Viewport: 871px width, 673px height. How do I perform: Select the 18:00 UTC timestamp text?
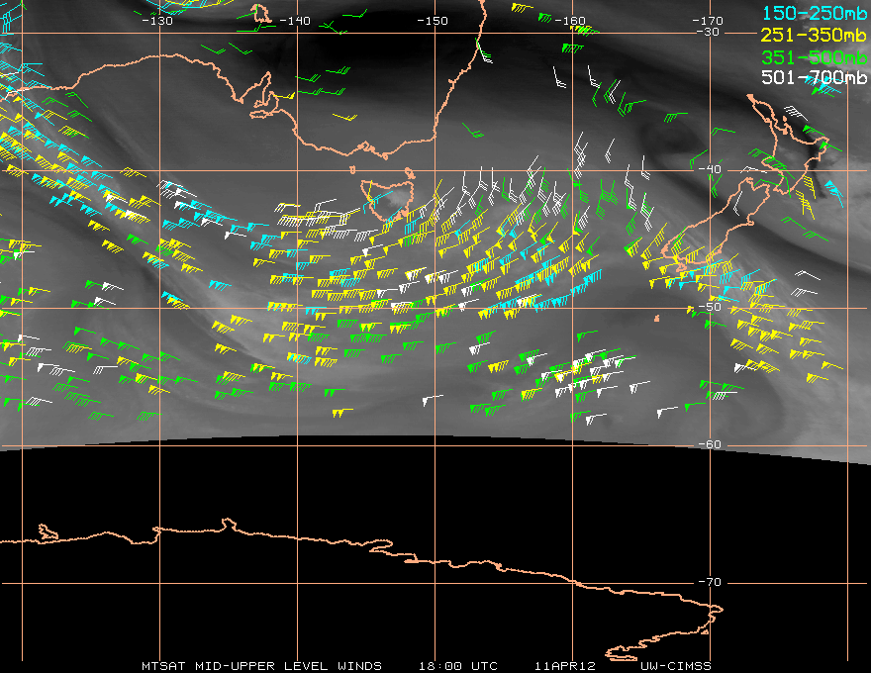point(457,666)
